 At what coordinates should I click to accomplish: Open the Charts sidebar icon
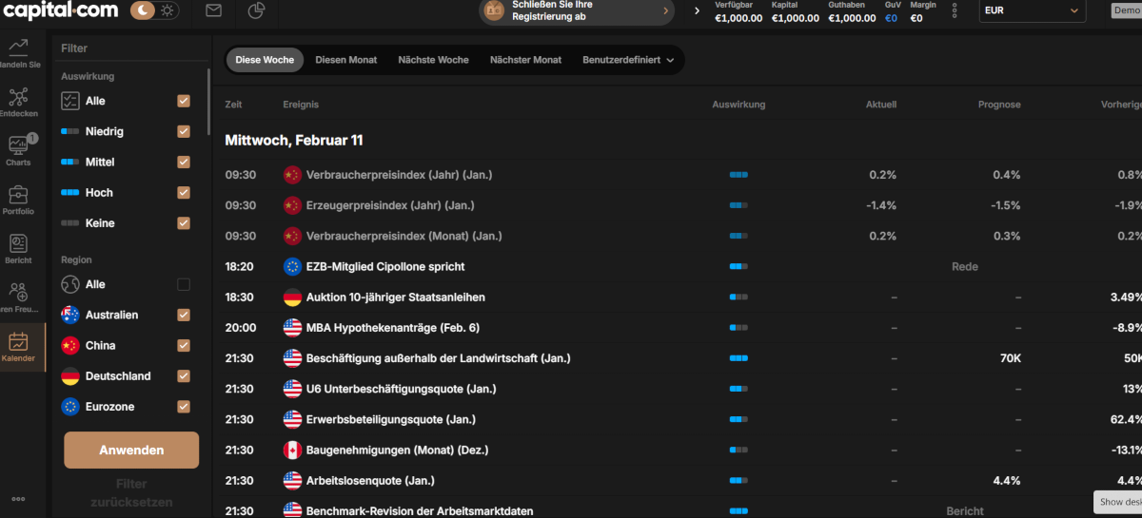pos(18,146)
